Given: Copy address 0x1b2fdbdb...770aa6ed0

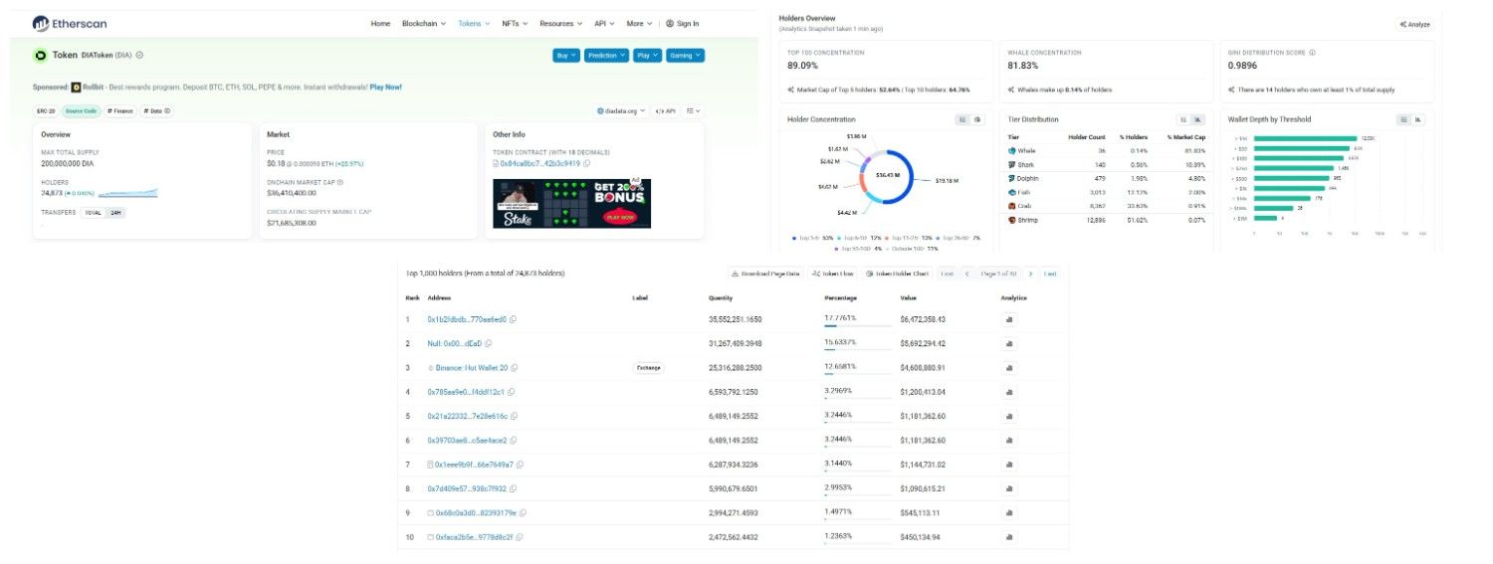Looking at the screenshot, I should [x=514, y=319].
